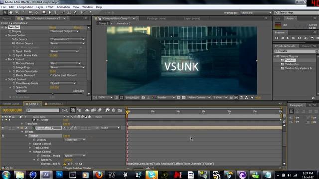Click the expression language menu play icon
Image resolution: width=319 pixels, height=179 pixels.
tap(81, 164)
